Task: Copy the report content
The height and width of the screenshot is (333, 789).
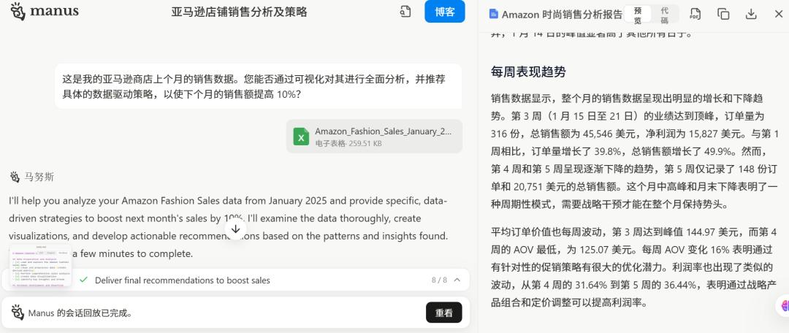Action: (723, 14)
